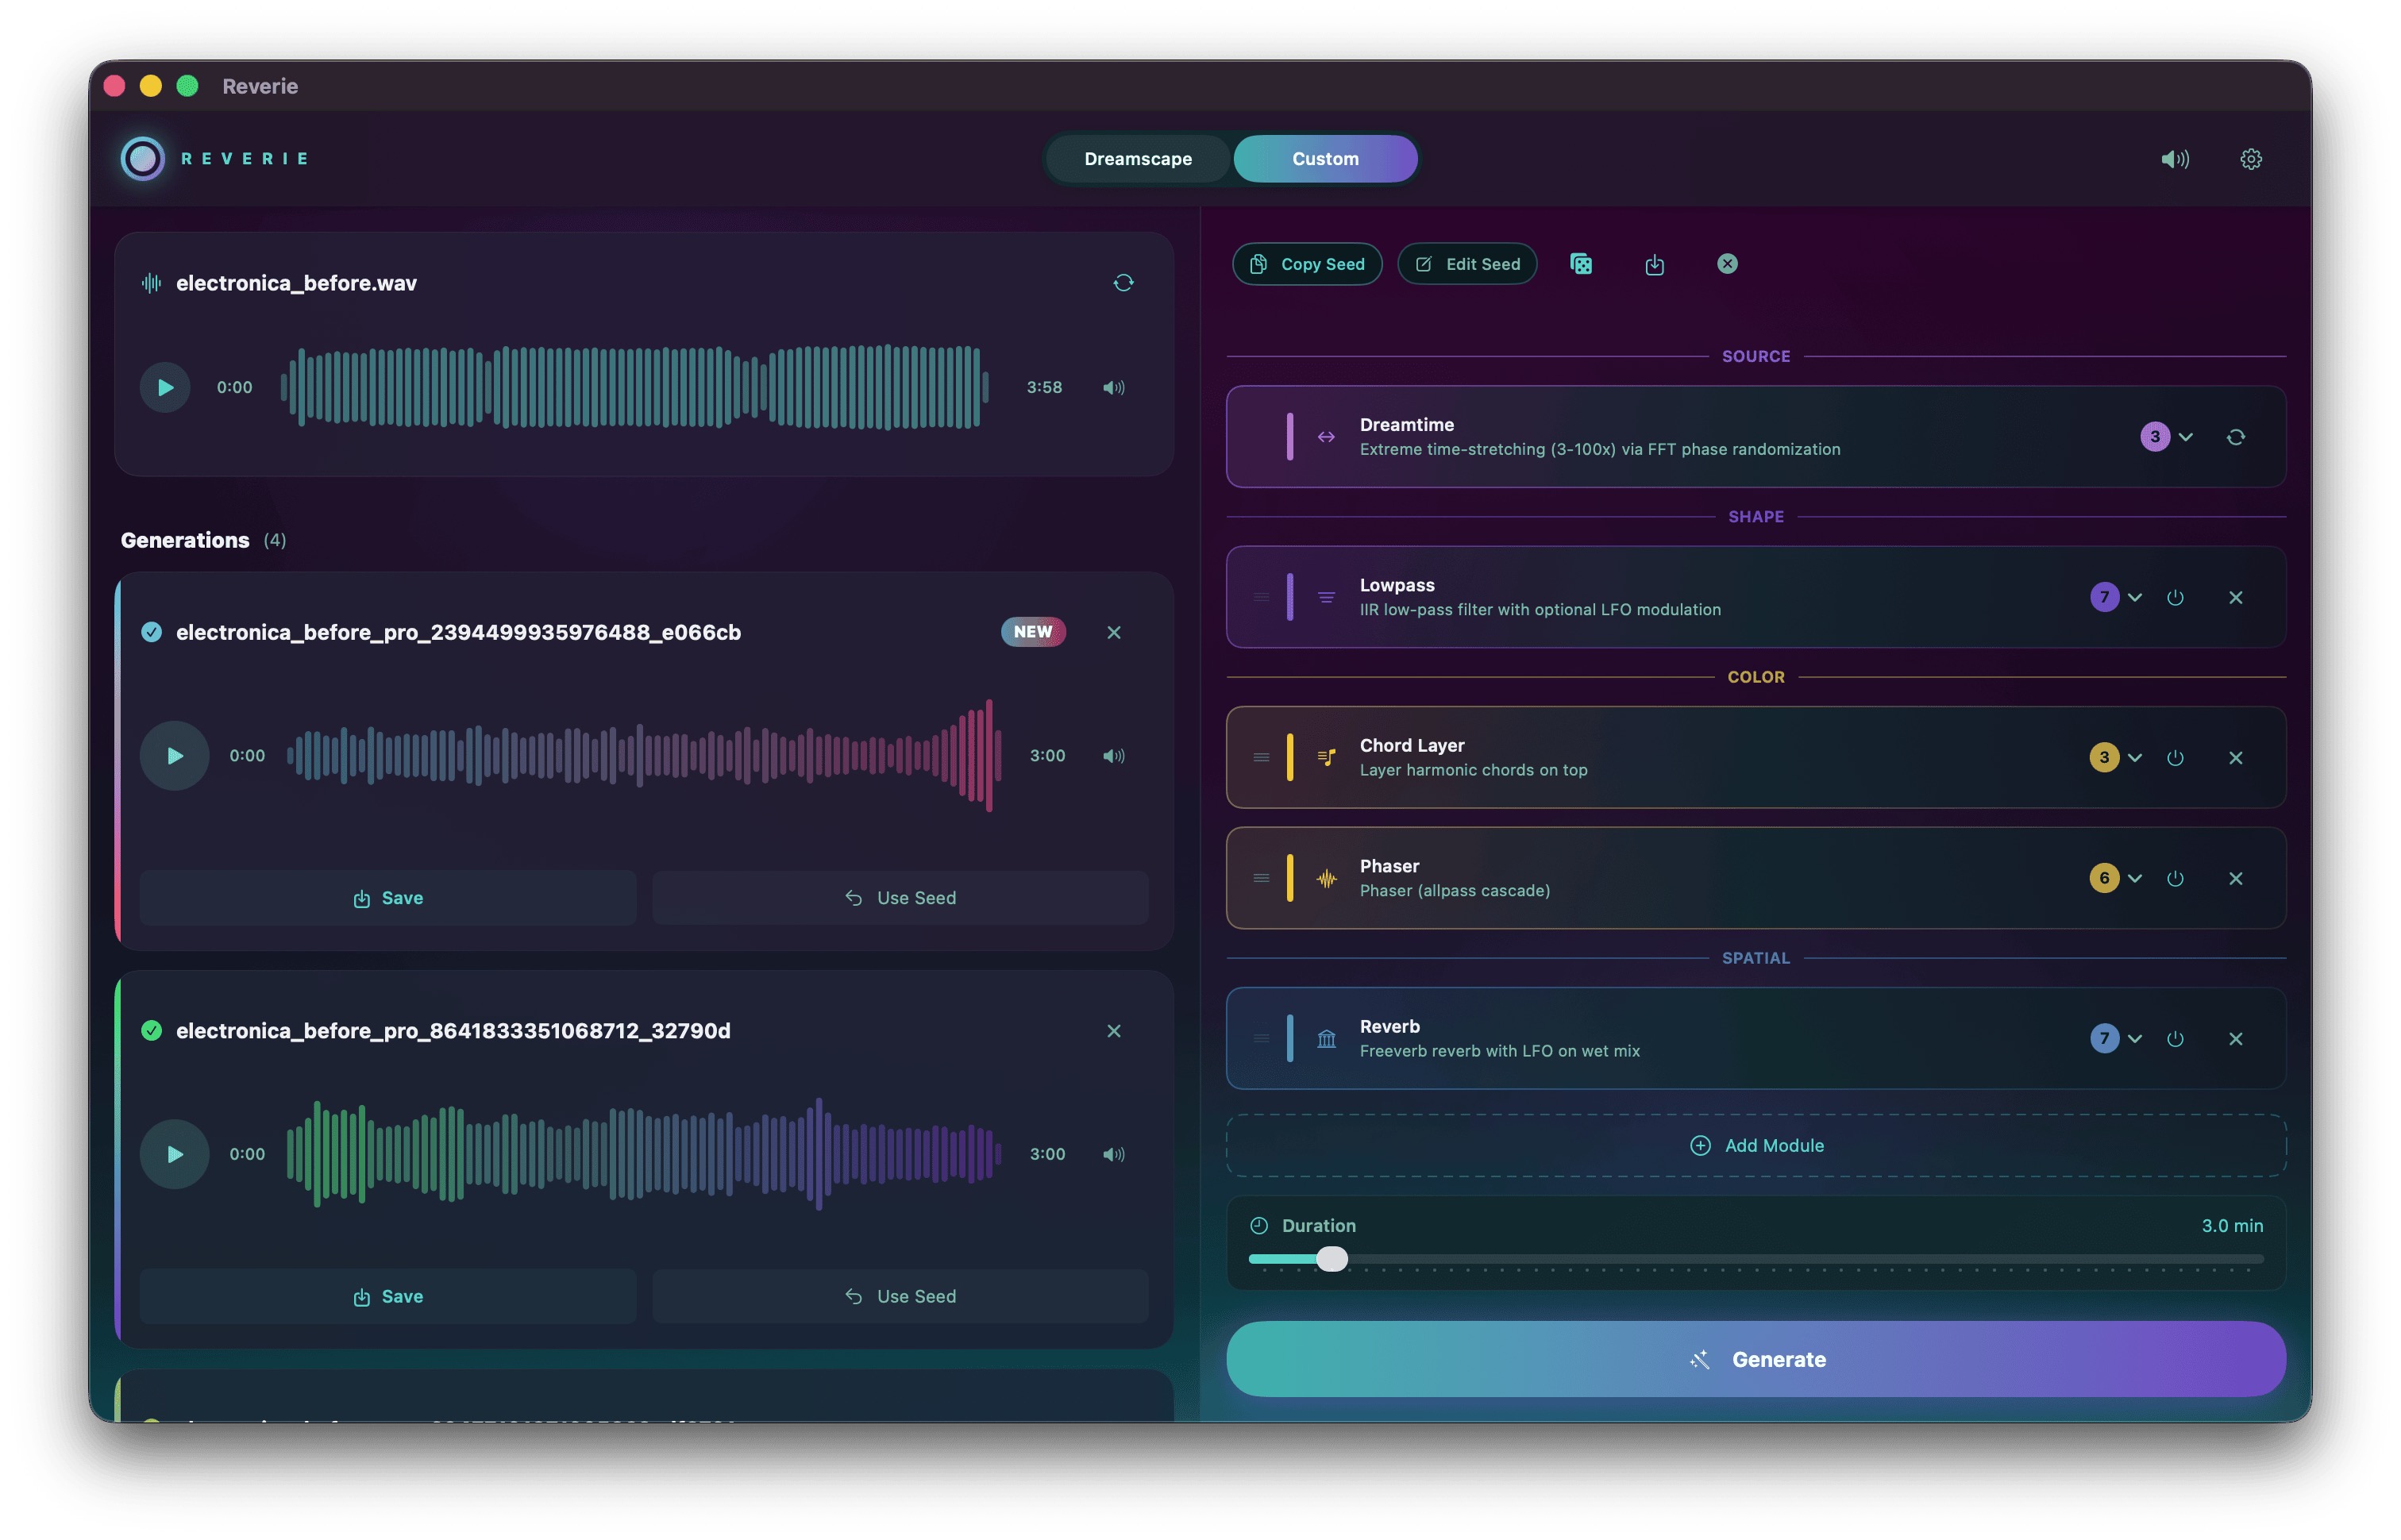This screenshot has height=1540, width=2401.
Task: Click the Edit Seed button
Action: [x=1467, y=264]
